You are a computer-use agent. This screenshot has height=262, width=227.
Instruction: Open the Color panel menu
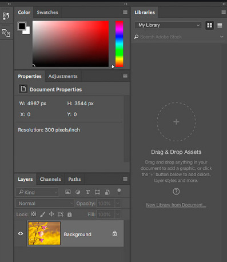tap(125, 12)
